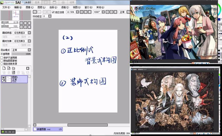Click the 正常 button in top toolbar
222x136 pixels.
pyautogui.click(x=122, y=12)
